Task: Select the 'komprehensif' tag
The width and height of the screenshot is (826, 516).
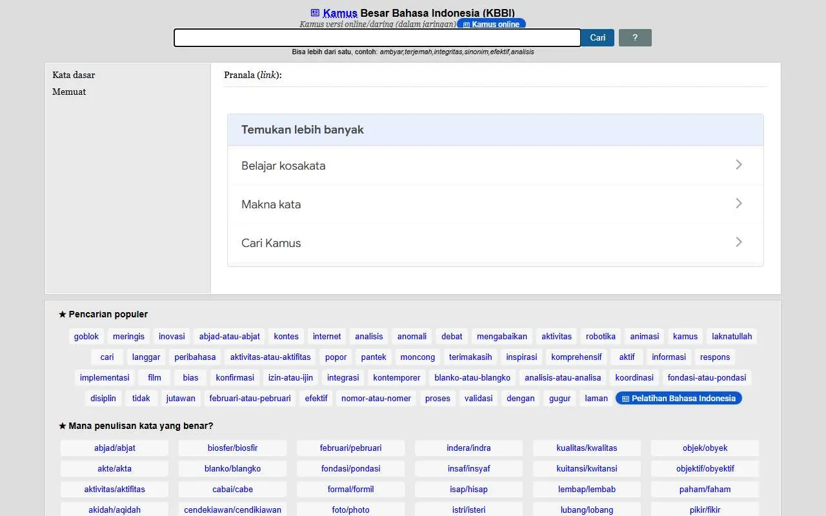Action: [576, 357]
